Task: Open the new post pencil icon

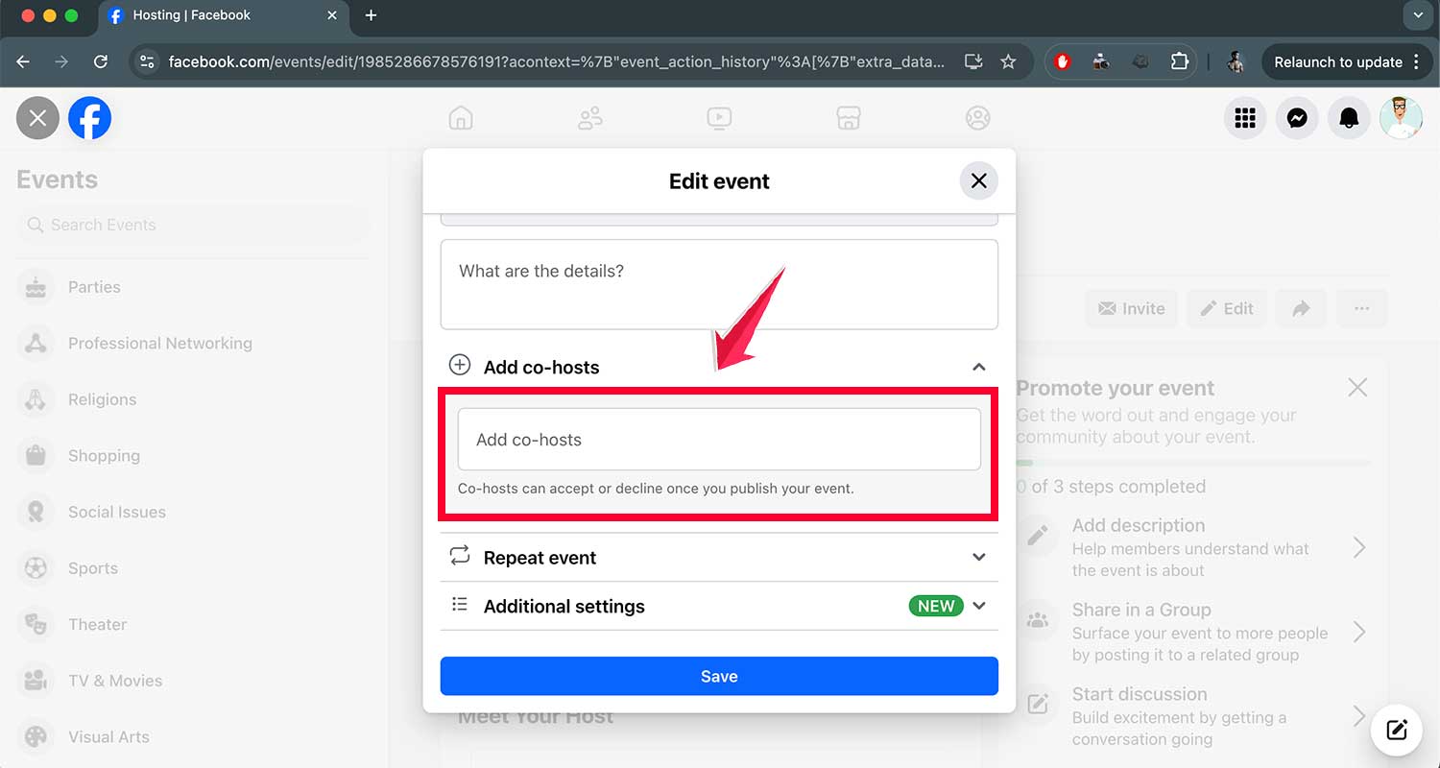Action: pyautogui.click(x=1397, y=730)
